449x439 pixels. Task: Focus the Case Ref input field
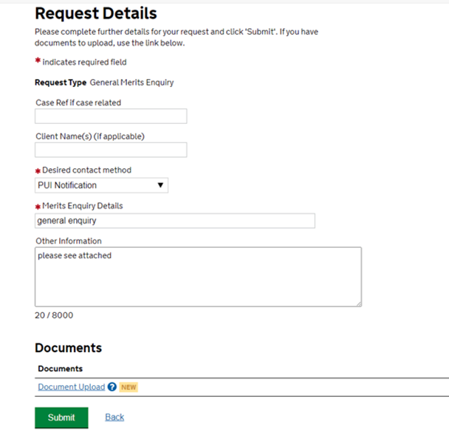(x=111, y=117)
